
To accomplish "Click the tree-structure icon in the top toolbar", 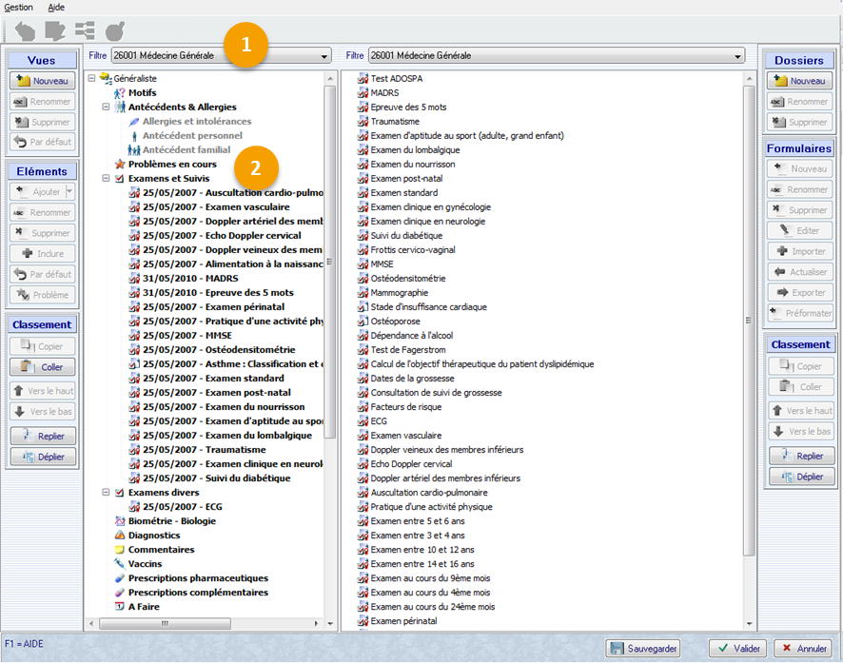I will click(x=85, y=31).
